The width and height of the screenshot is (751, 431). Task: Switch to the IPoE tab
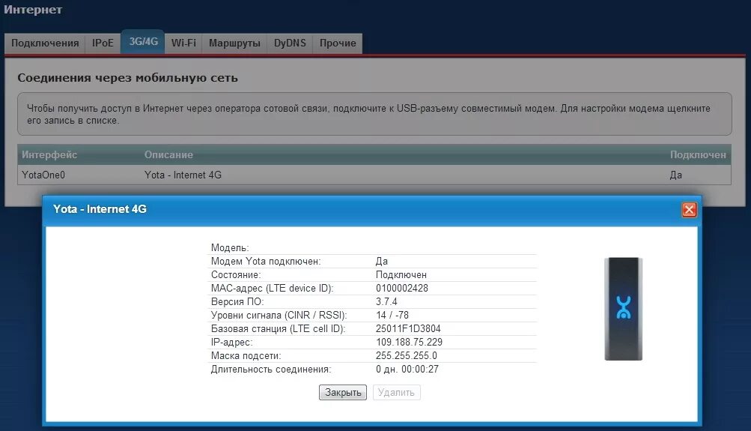(x=103, y=43)
